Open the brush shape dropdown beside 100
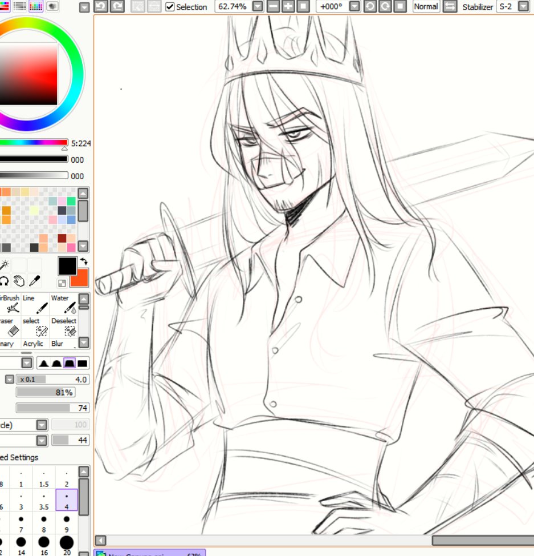Image resolution: width=534 pixels, height=556 pixels. point(42,425)
